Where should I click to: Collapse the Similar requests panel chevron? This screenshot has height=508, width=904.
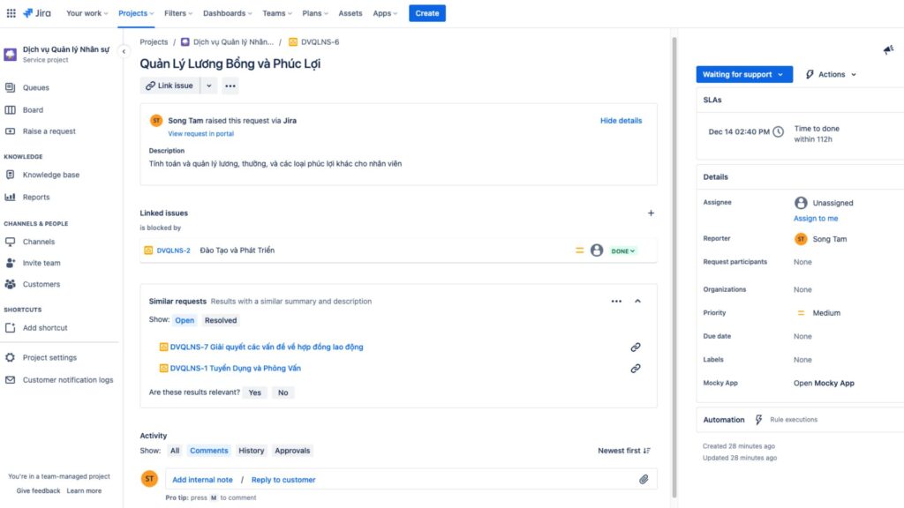point(637,302)
